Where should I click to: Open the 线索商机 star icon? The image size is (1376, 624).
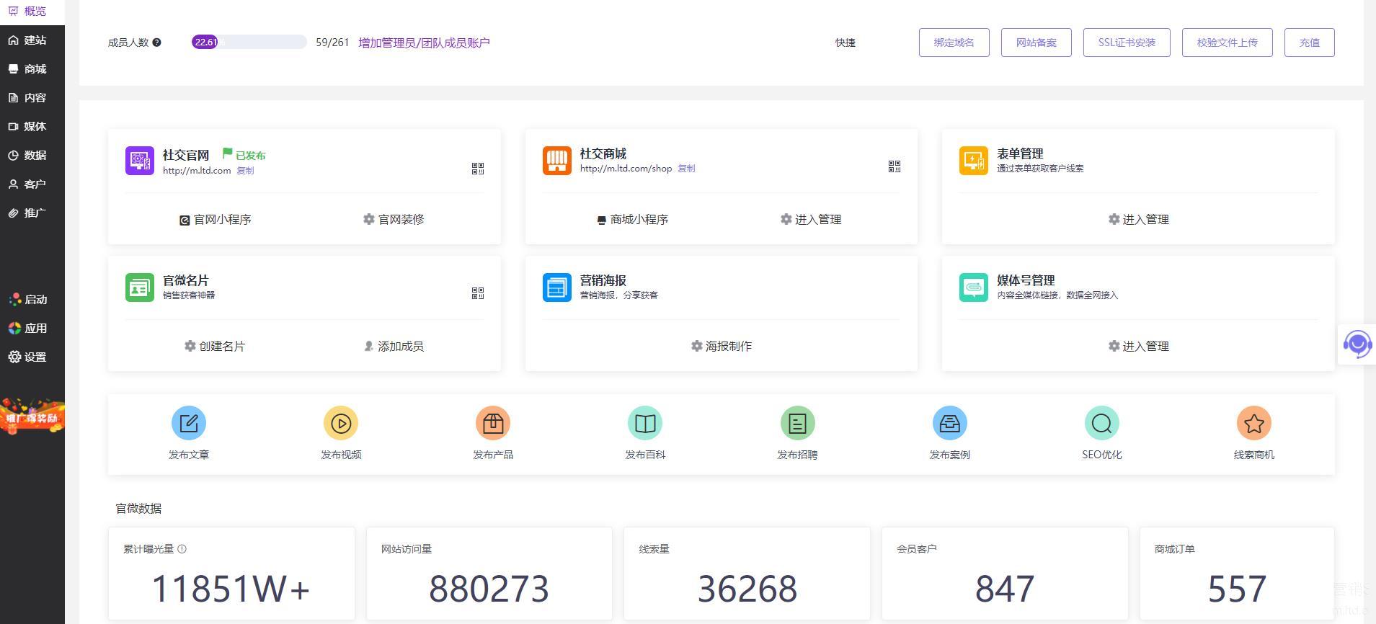click(1253, 423)
